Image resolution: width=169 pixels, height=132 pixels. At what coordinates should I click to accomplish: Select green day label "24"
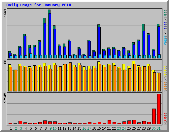point(124,128)
